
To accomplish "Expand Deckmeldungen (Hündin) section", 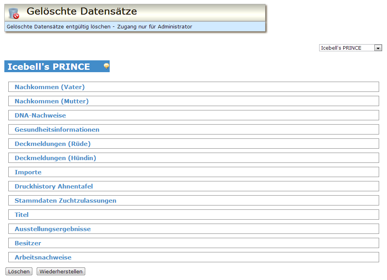I will [55, 158].
